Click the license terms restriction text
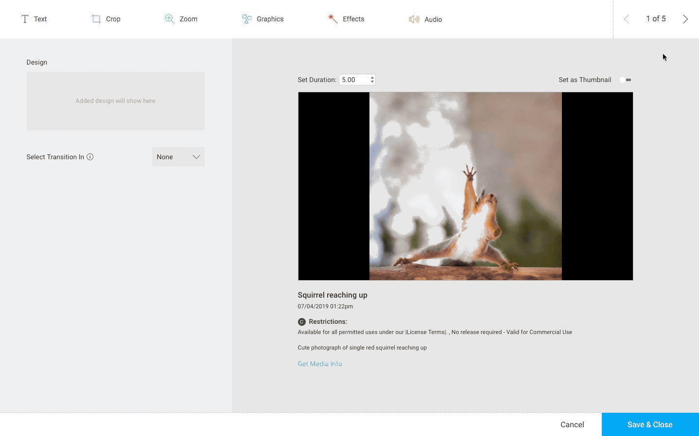Screen dimensions: 699x436 click(435, 332)
